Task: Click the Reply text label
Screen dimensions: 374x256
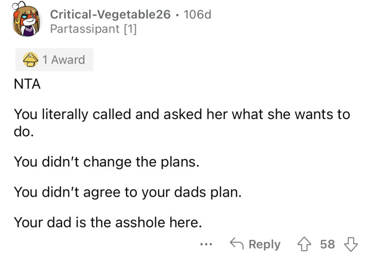Action: coord(264,244)
